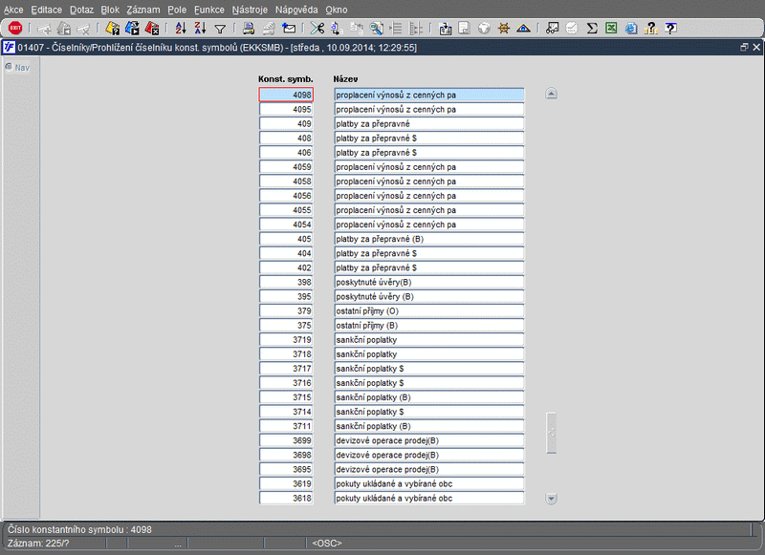
Task: Open the Editace menu
Action: tap(46, 10)
